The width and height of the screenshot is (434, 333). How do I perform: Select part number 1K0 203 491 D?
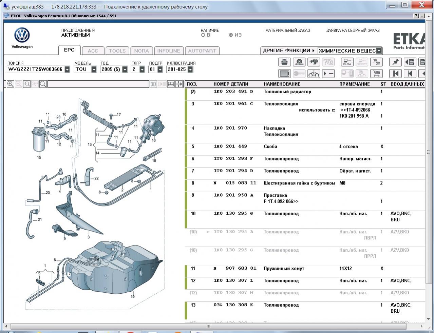coord(233,92)
